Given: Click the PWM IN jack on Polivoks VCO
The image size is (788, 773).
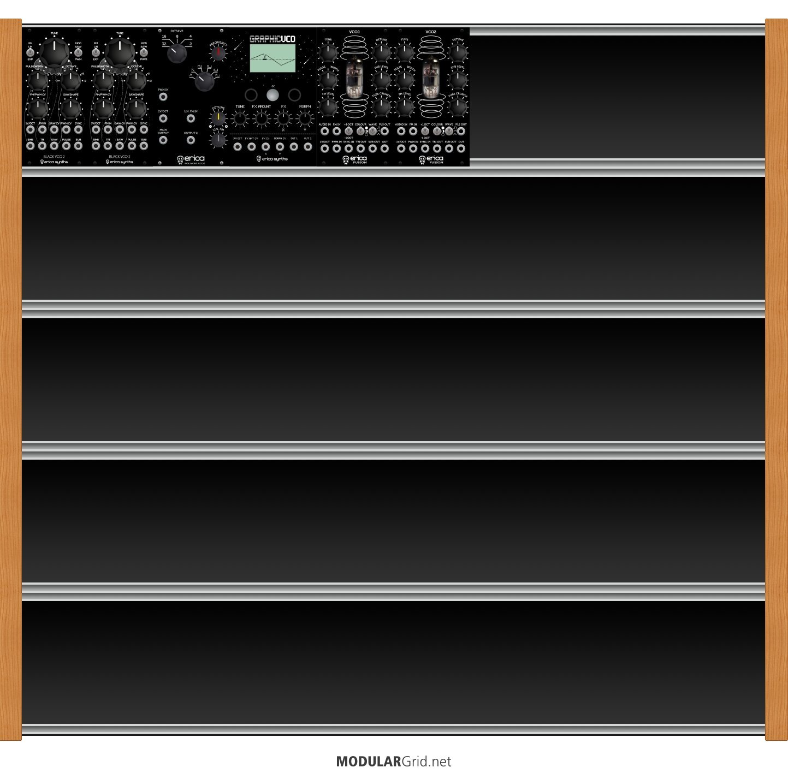Looking at the screenshot, I should [x=163, y=97].
